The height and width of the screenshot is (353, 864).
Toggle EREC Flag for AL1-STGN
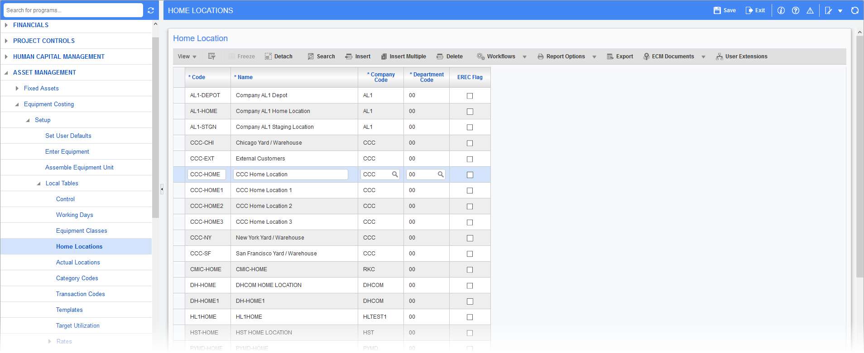tap(470, 127)
